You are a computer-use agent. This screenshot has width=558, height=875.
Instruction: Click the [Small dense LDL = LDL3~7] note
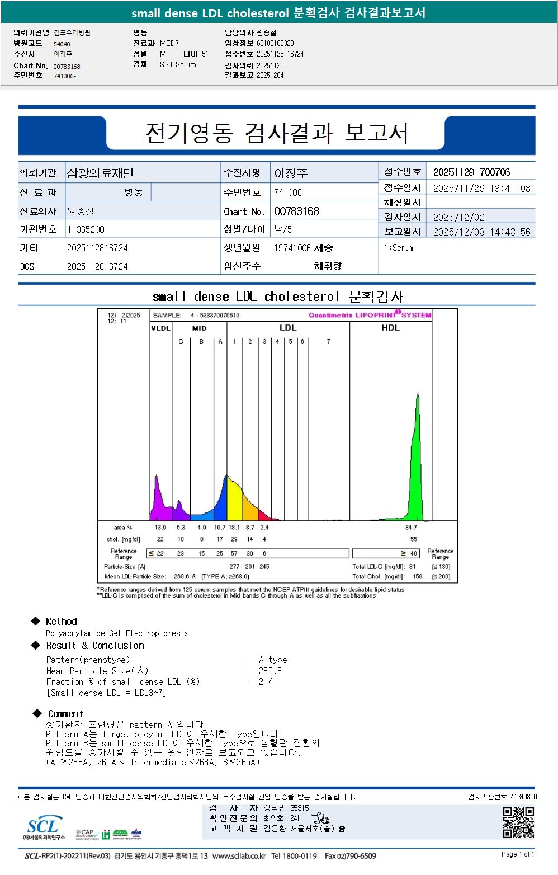(x=106, y=693)
